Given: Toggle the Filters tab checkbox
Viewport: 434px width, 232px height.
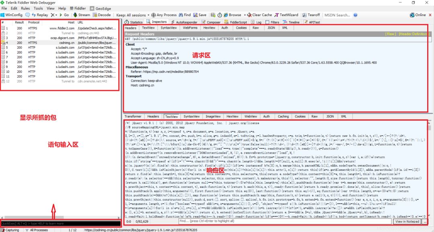Looking at the screenshot, I should coord(267,22).
